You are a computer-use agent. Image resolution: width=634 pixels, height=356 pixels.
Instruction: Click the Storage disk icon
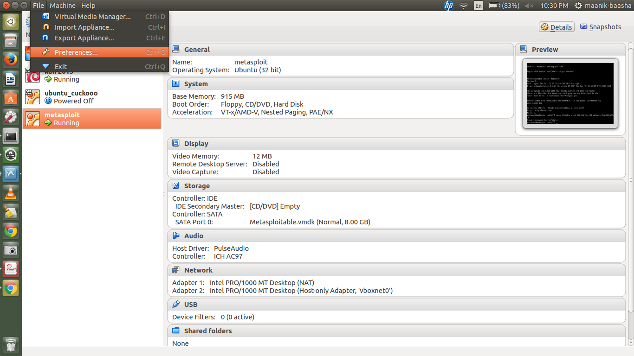tap(176, 186)
